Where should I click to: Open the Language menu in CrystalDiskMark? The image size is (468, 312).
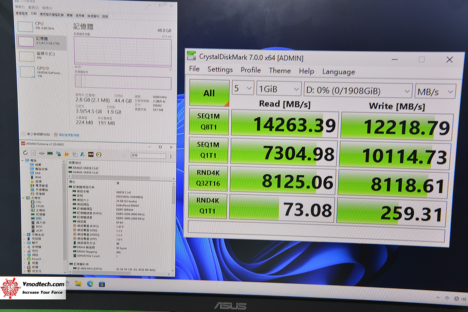(x=339, y=72)
